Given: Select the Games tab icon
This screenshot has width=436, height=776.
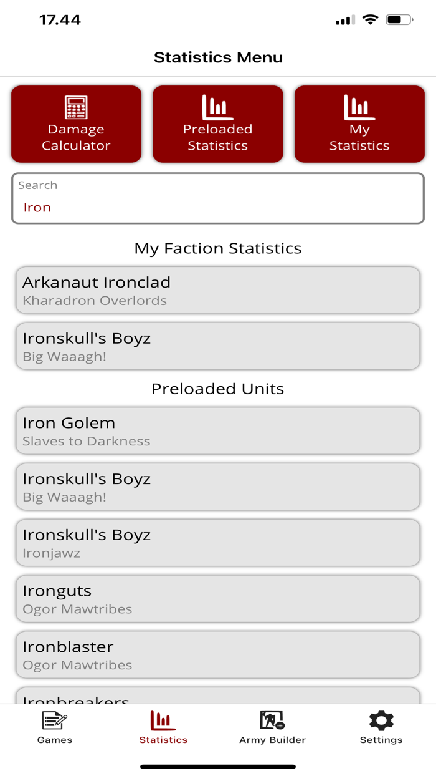Looking at the screenshot, I should (x=54, y=722).
